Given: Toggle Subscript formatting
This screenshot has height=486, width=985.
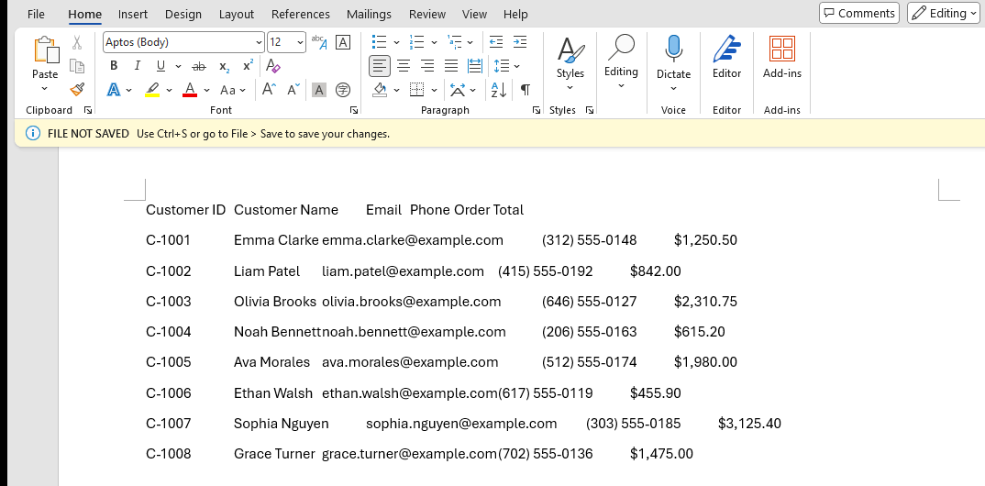Looking at the screenshot, I should tap(225, 66).
